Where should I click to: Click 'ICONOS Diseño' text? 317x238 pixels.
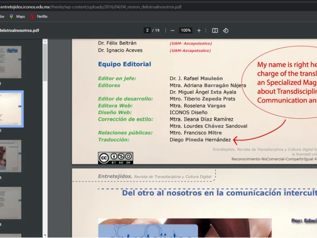click(x=188, y=112)
